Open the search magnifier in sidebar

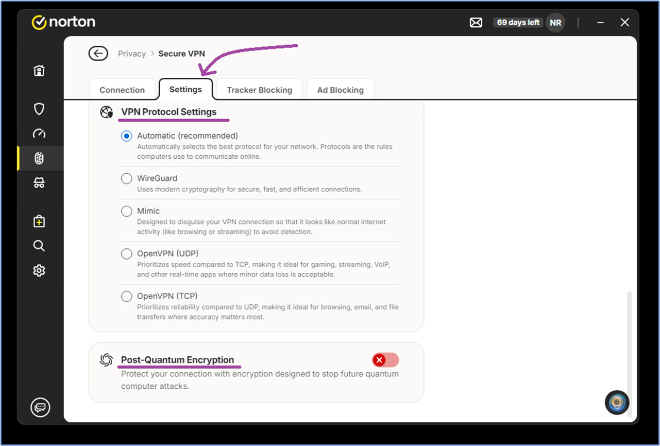tap(39, 246)
